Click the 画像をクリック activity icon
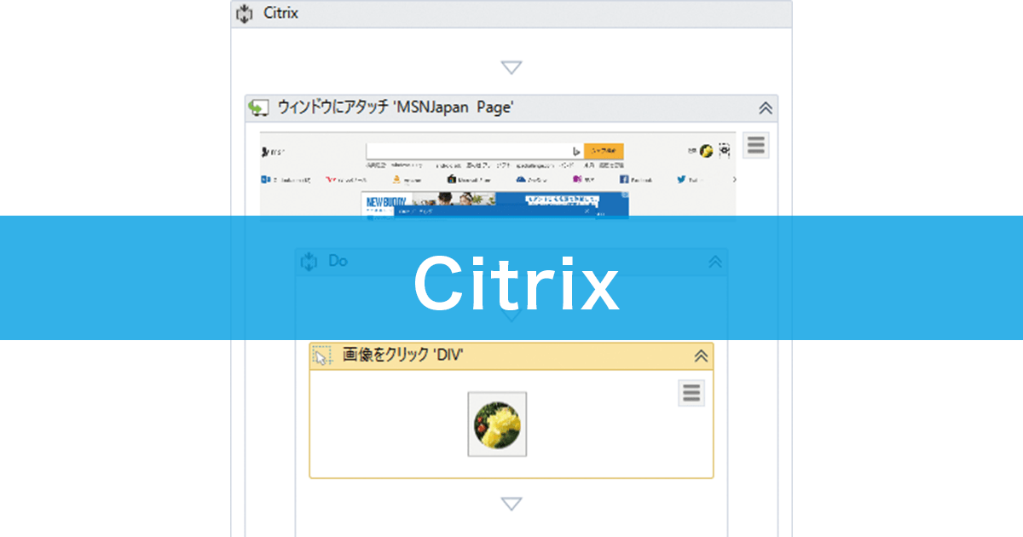The height and width of the screenshot is (537, 1023). click(322, 356)
